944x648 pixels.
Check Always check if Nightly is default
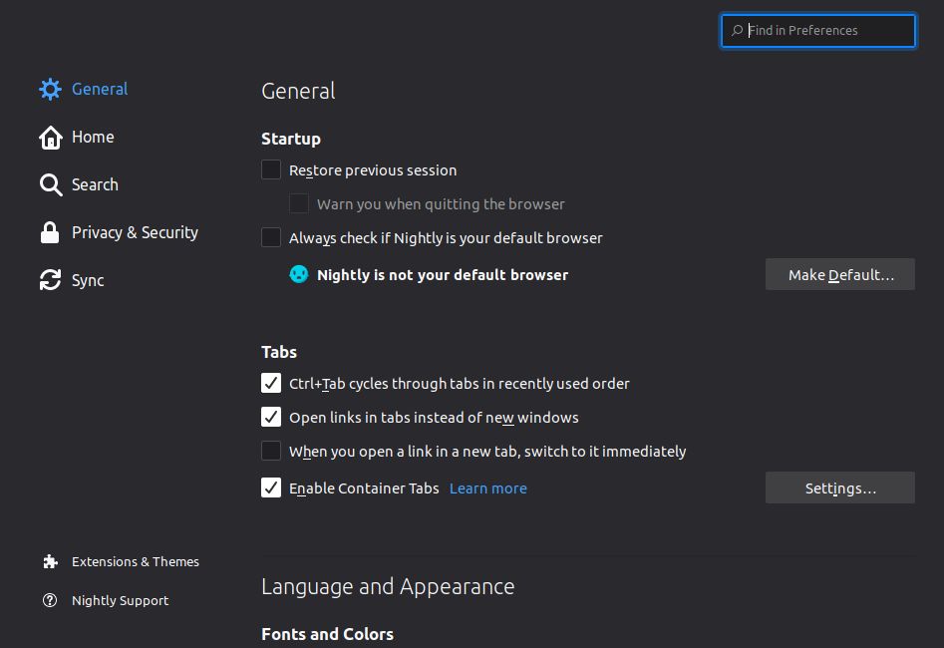coord(270,237)
